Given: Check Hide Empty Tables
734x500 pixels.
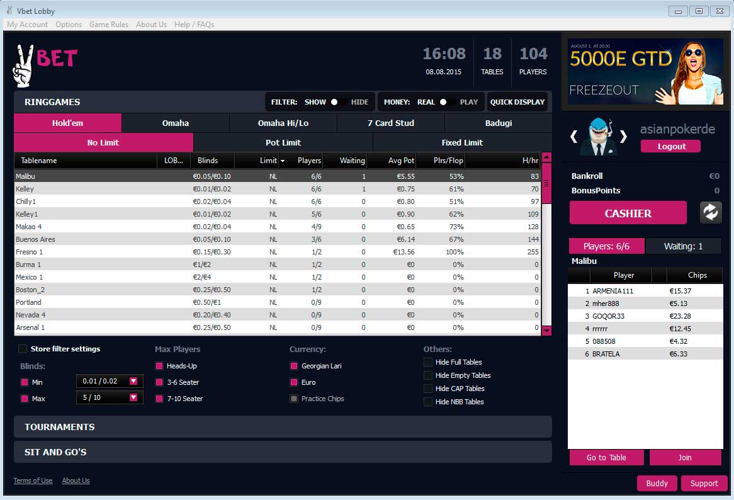Looking at the screenshot, I should pyautogui.click(x=428, y=375).
